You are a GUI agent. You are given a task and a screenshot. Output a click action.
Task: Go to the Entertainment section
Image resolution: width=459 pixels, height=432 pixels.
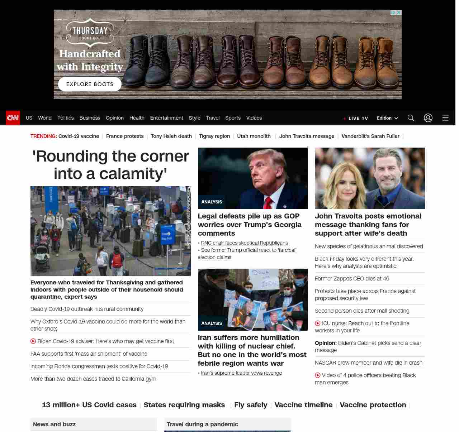[x=166, y=118]
